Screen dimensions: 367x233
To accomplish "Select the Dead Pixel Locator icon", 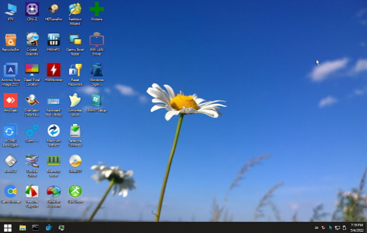I will click(32, 74).
